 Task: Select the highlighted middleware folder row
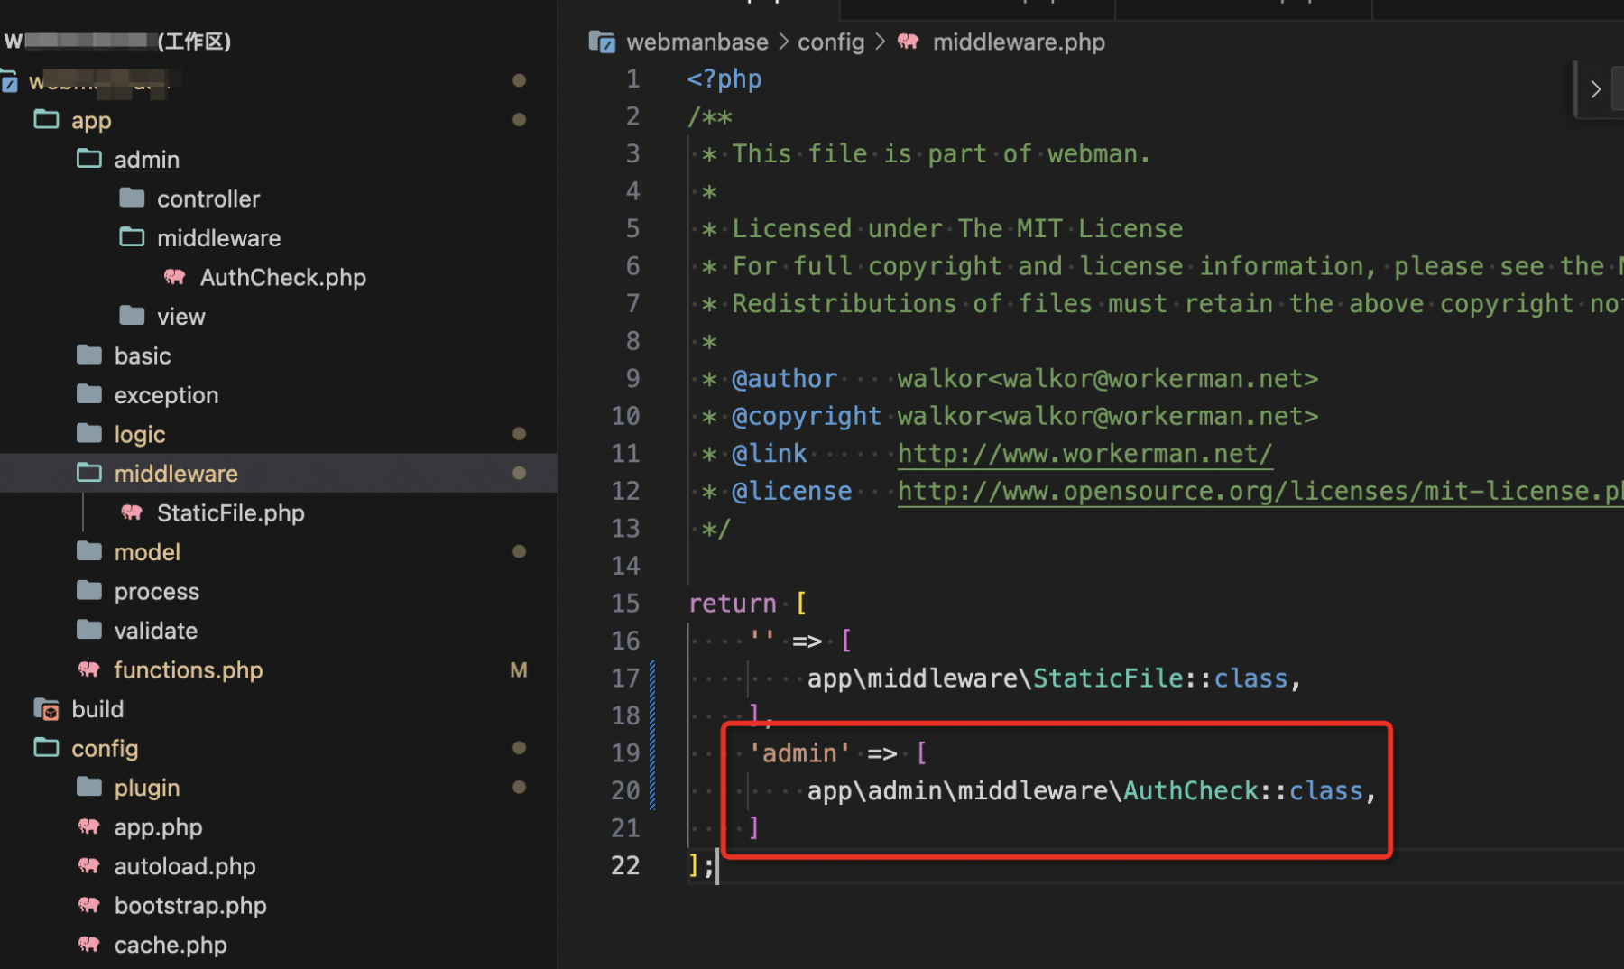tap(278, 473)
